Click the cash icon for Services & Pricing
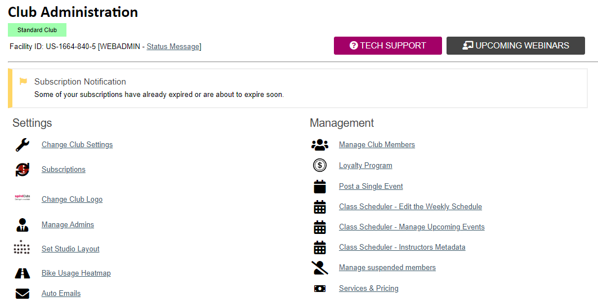The image size is (598, 301). 319,289
